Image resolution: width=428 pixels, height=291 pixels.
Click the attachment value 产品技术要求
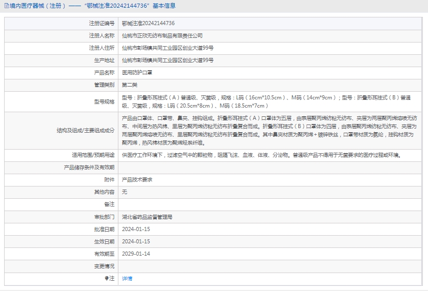click(137, 180)
